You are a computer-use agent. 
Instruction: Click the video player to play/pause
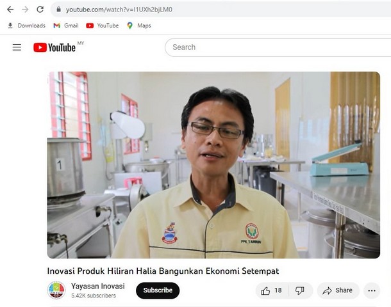pos(213,164)
